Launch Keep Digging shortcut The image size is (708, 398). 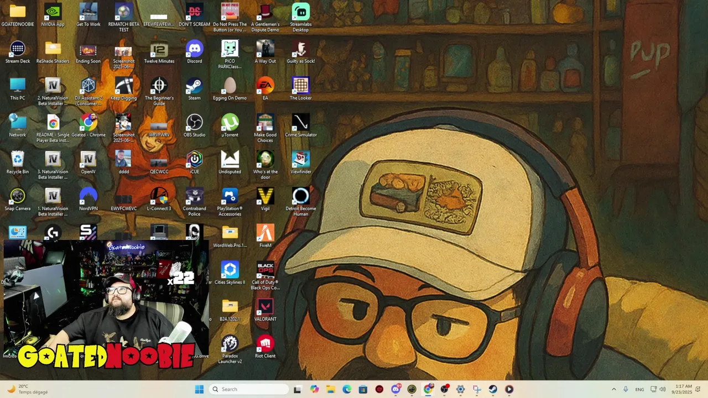click(123, 89)
